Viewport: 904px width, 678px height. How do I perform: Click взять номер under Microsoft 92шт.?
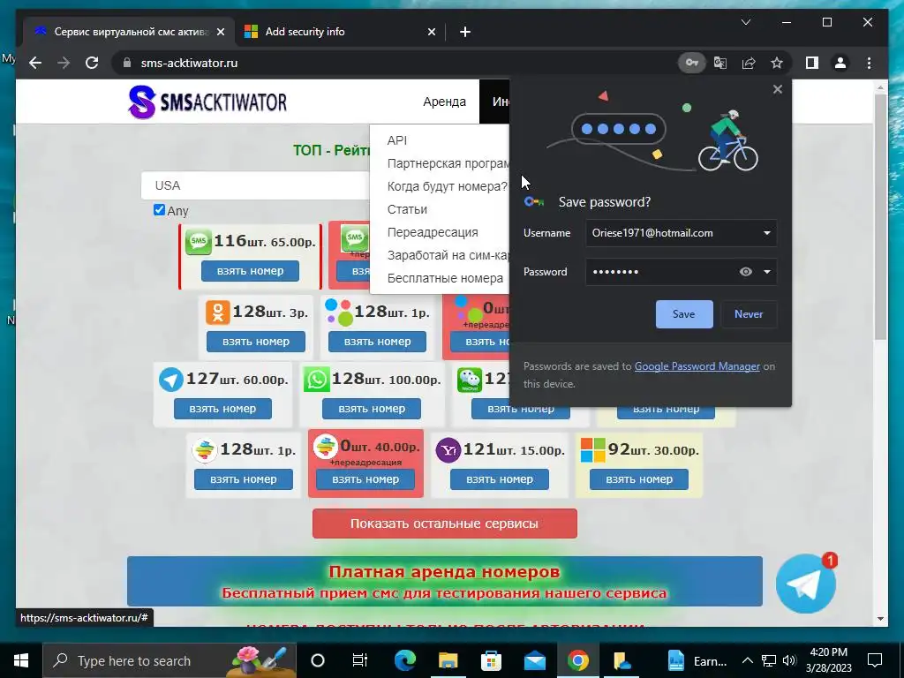(639, 479)
